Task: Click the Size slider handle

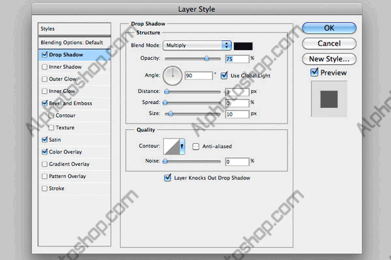Action: click(x=170, y=114)
